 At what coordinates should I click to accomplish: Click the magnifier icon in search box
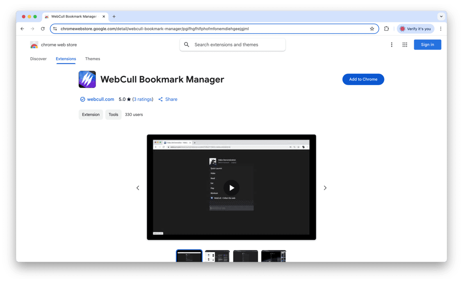[x=187, y=45]
